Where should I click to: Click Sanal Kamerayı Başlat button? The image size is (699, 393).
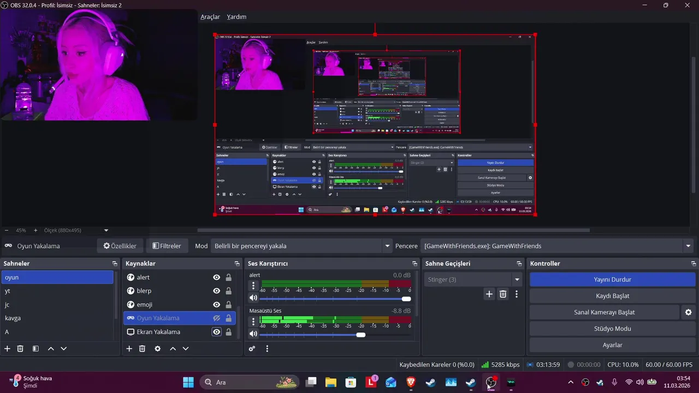pos(605,312)
